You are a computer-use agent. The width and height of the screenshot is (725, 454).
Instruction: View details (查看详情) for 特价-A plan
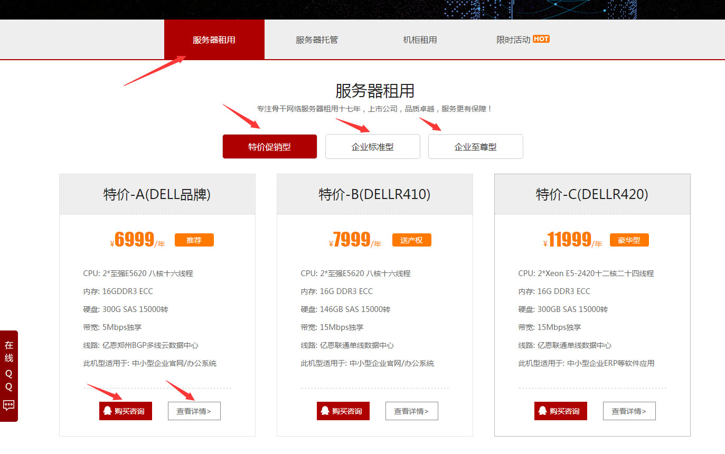click(194, 411)
